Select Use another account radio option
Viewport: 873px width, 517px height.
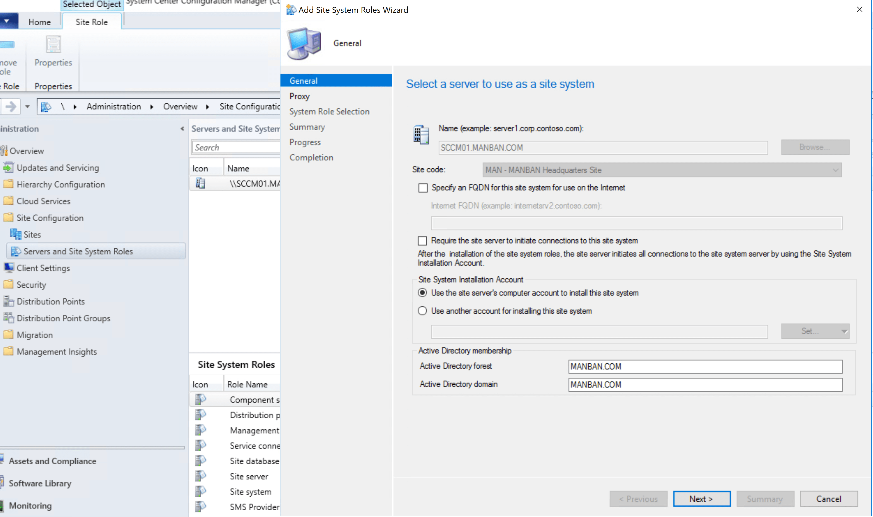(x=422, y=311)
